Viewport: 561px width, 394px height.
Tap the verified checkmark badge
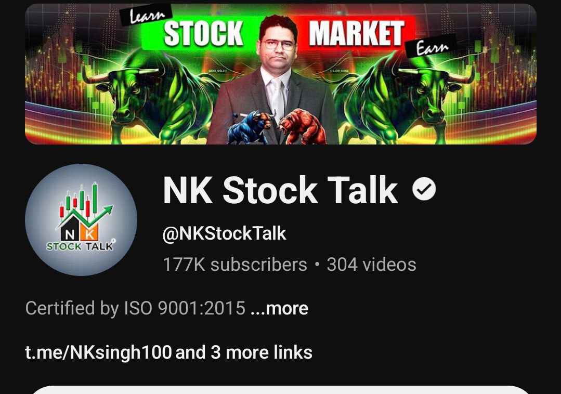coord(424,189)
